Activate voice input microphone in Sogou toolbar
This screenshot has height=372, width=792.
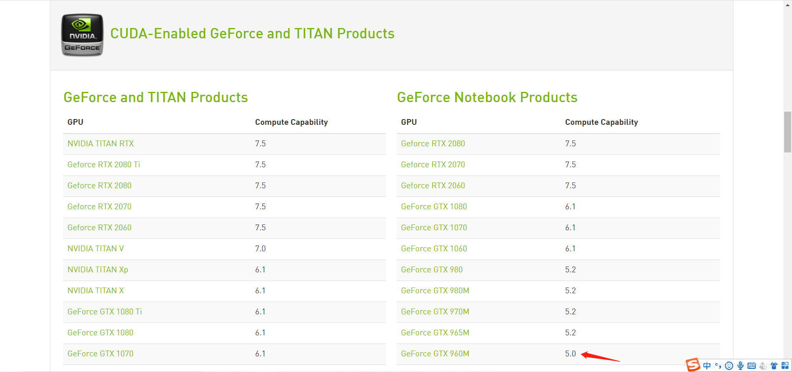pyautogui.click(x=740, y=365)
